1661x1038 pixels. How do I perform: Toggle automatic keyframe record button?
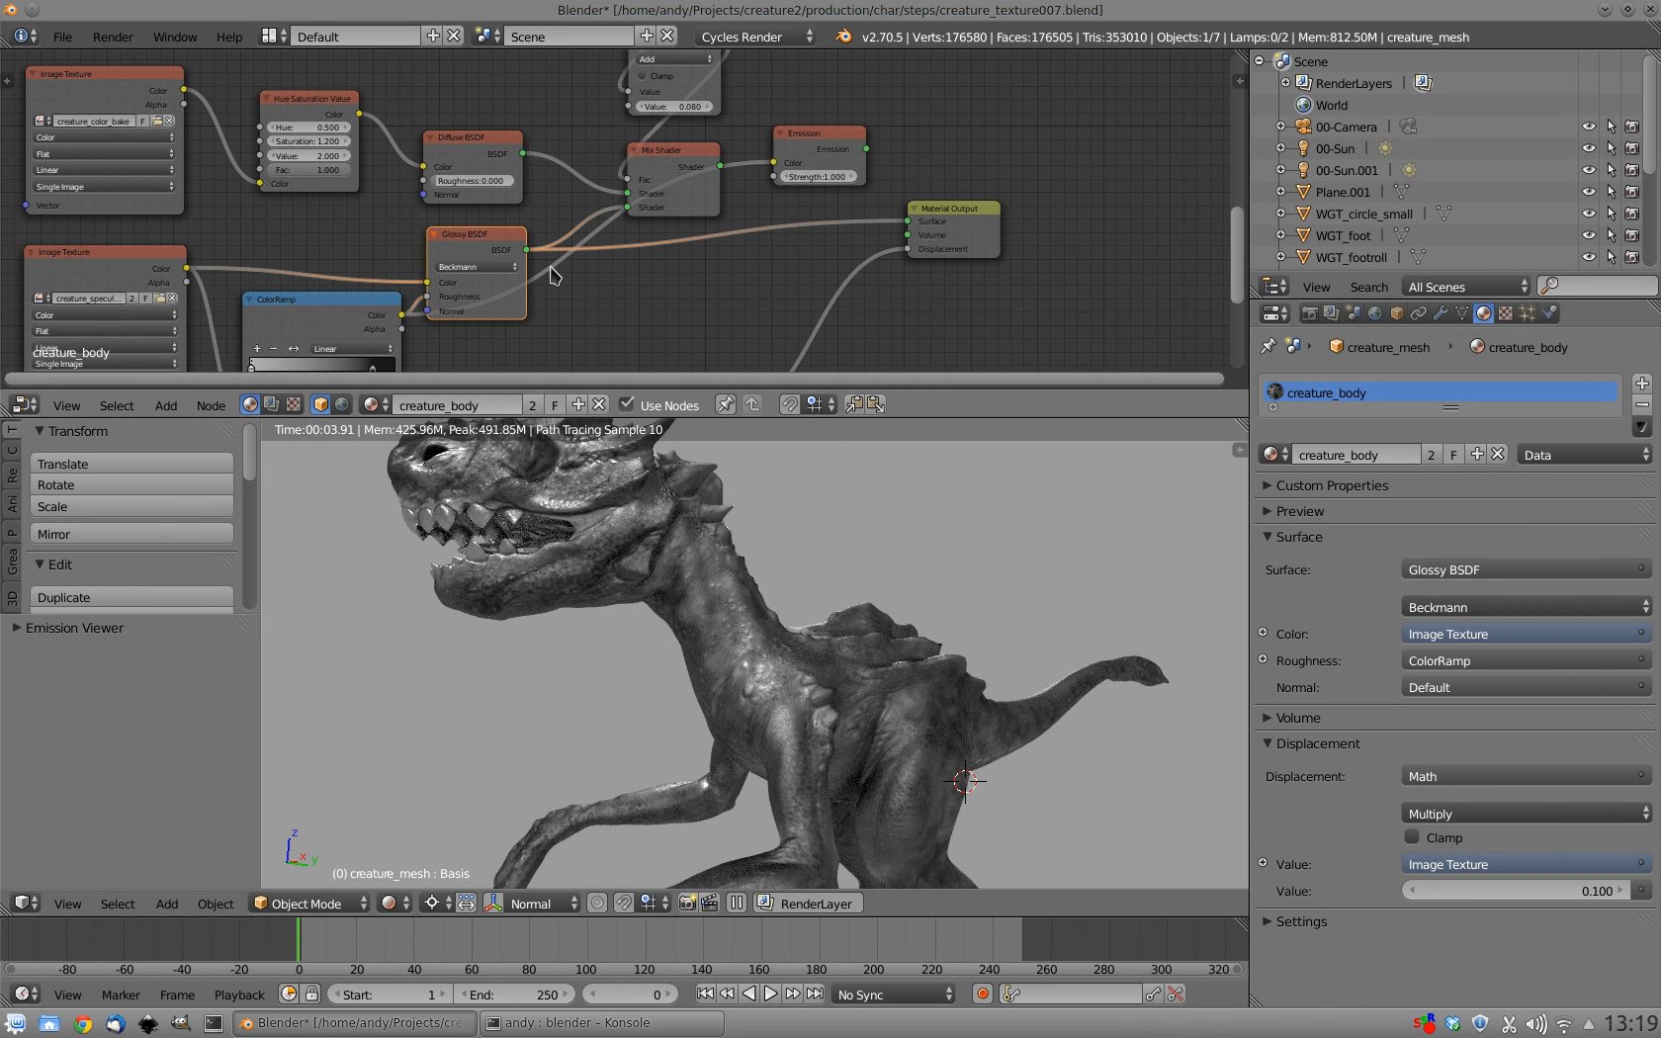[982, 994]
